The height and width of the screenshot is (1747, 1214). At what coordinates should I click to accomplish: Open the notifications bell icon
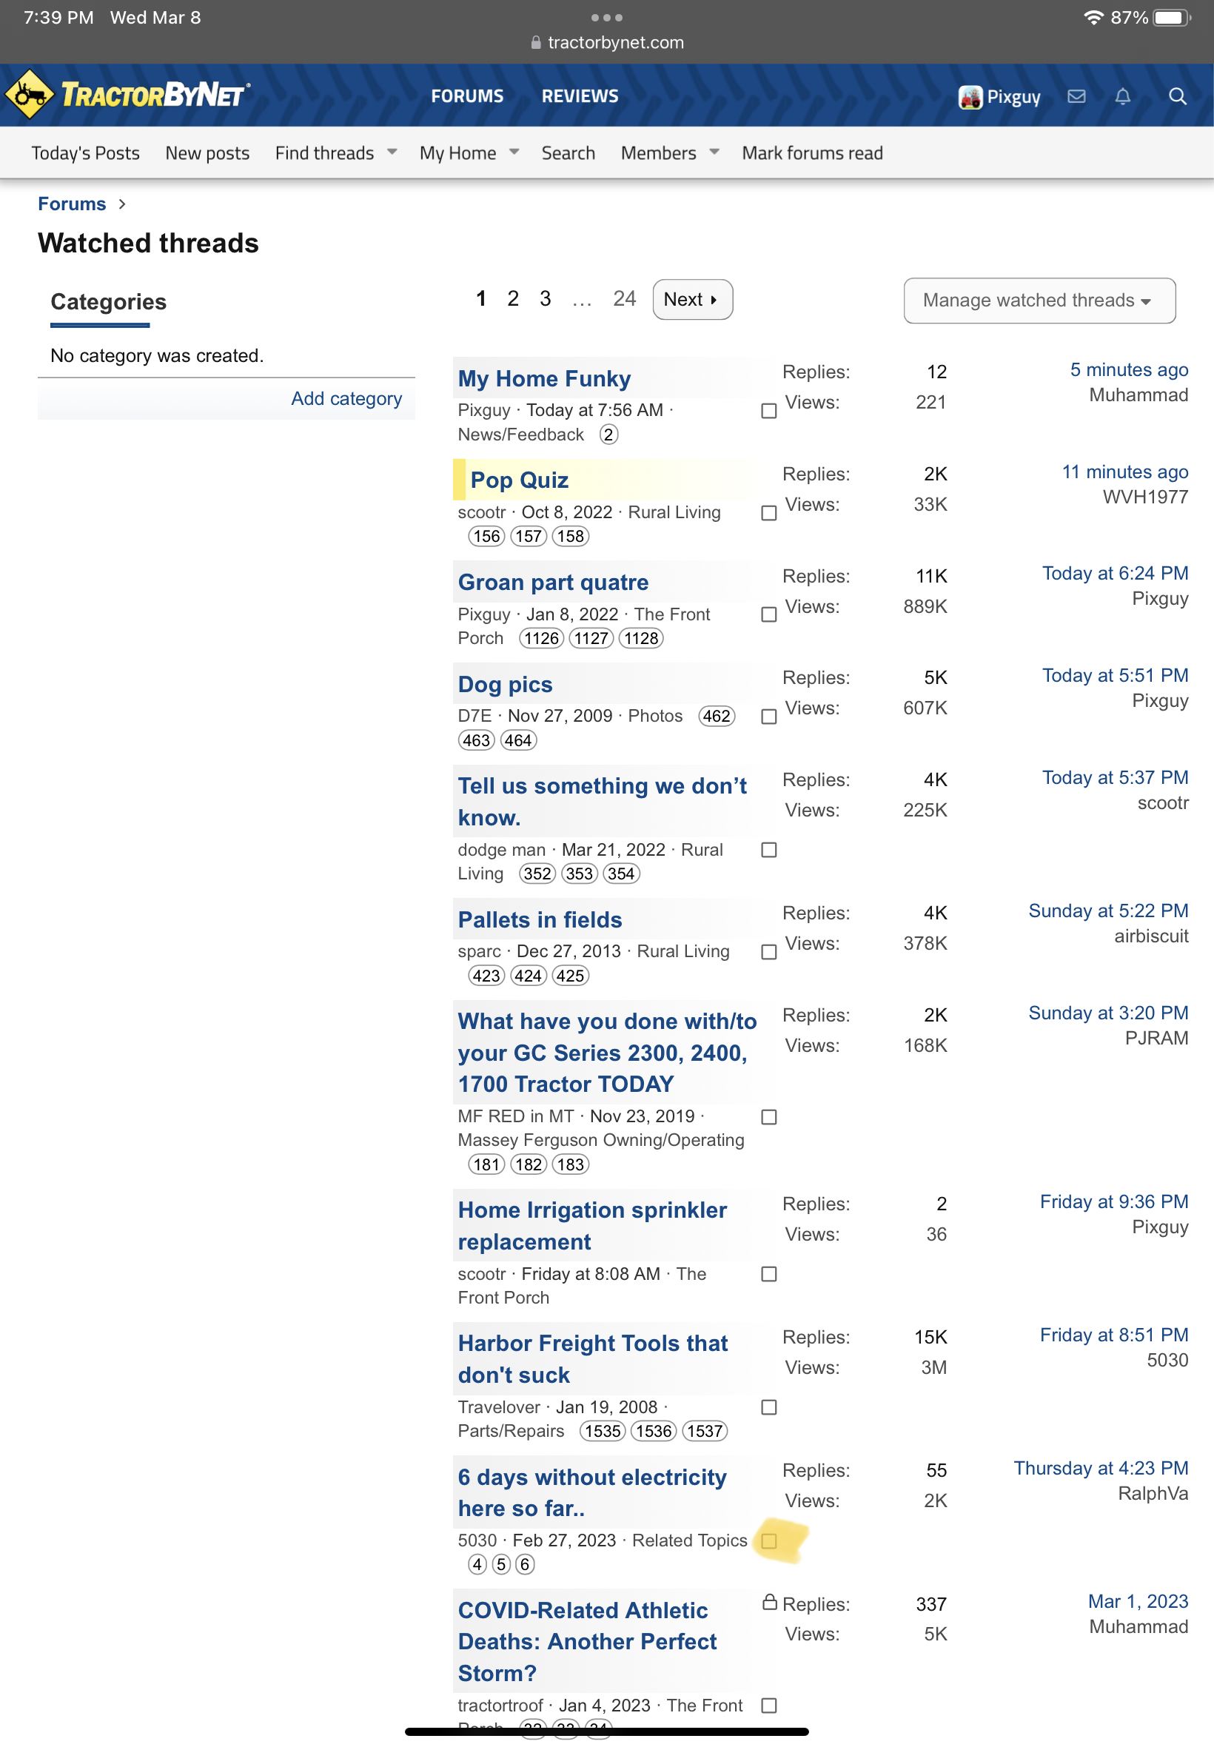pos(1122,96)
